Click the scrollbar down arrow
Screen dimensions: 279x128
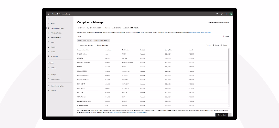tap(229, 106)
